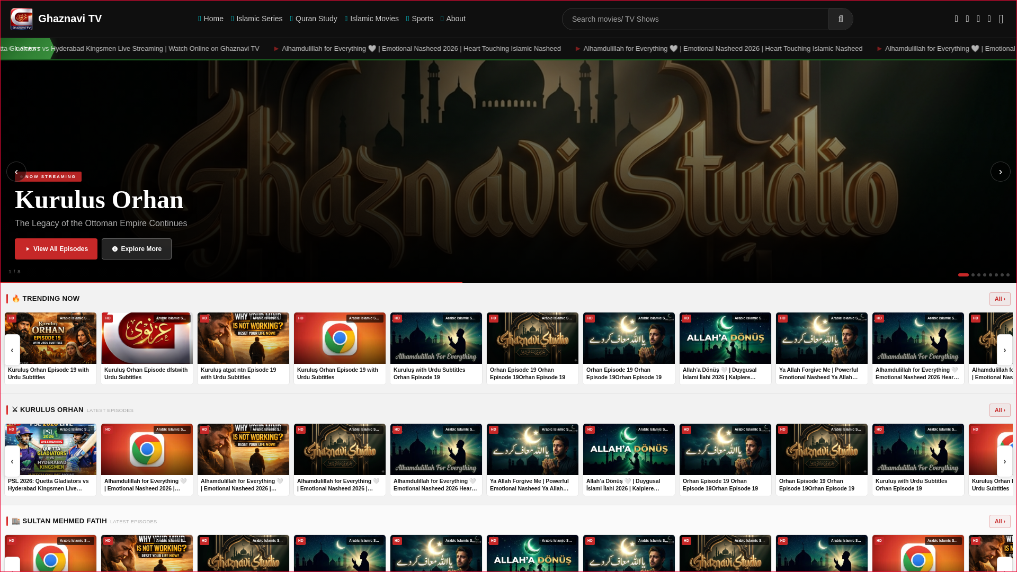1017x572 pixels.
Task: Click tagline The Legacy of the Ottoman Empire Continues
Action: click(101, 224)
